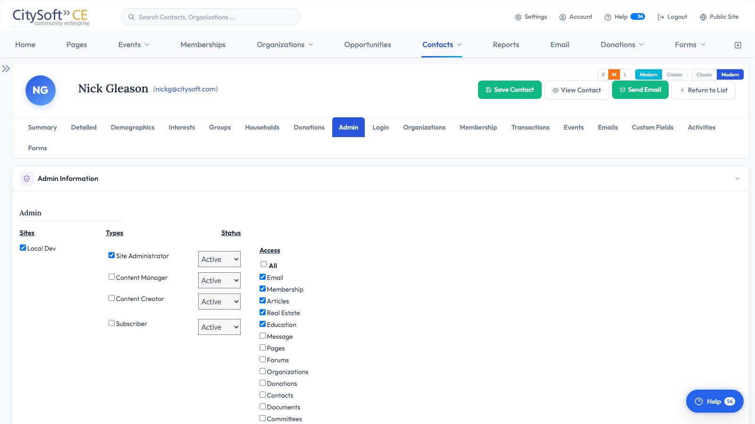The image size is (755, 424).
Task: Click the Admin Information shield icon
Action: [27, 179]
